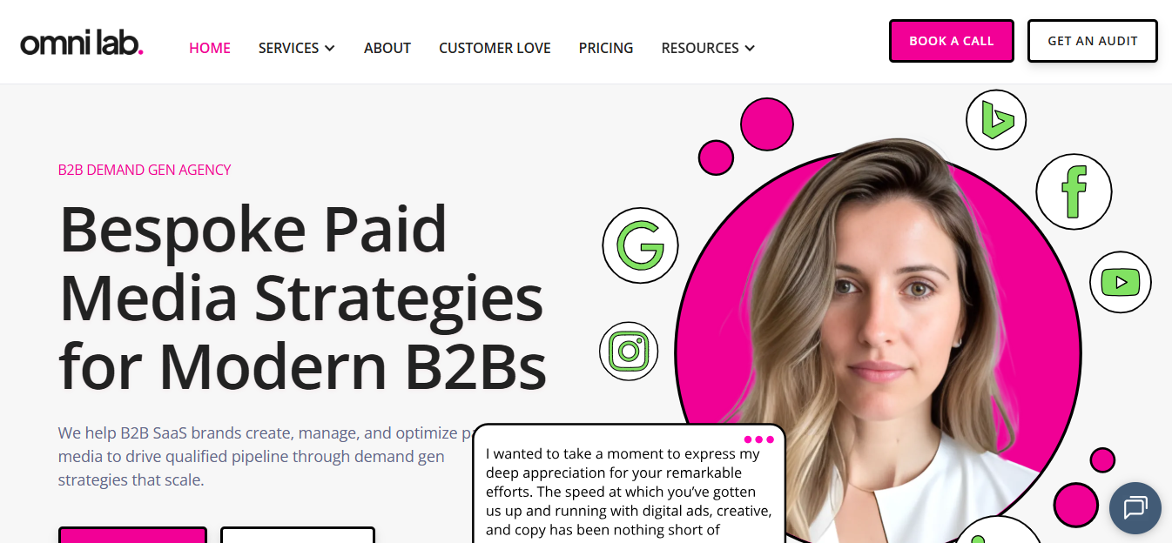Viewport: 1172px width, 543px height.
Task: Click the Book a Call button
Action: coord(952,41)
